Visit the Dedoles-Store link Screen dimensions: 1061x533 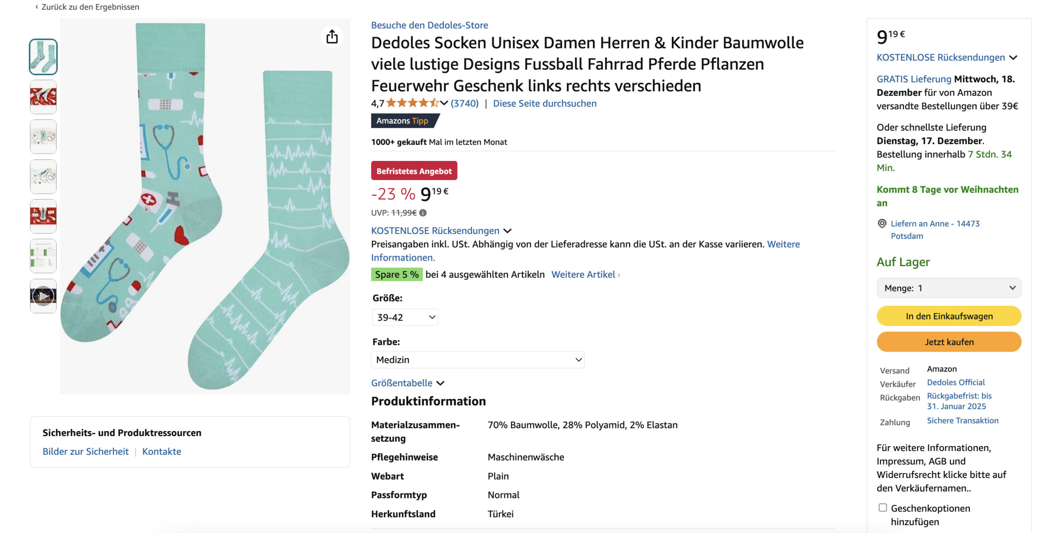(429, 25)
